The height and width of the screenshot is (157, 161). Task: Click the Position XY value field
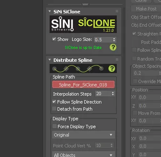(149, 97)
